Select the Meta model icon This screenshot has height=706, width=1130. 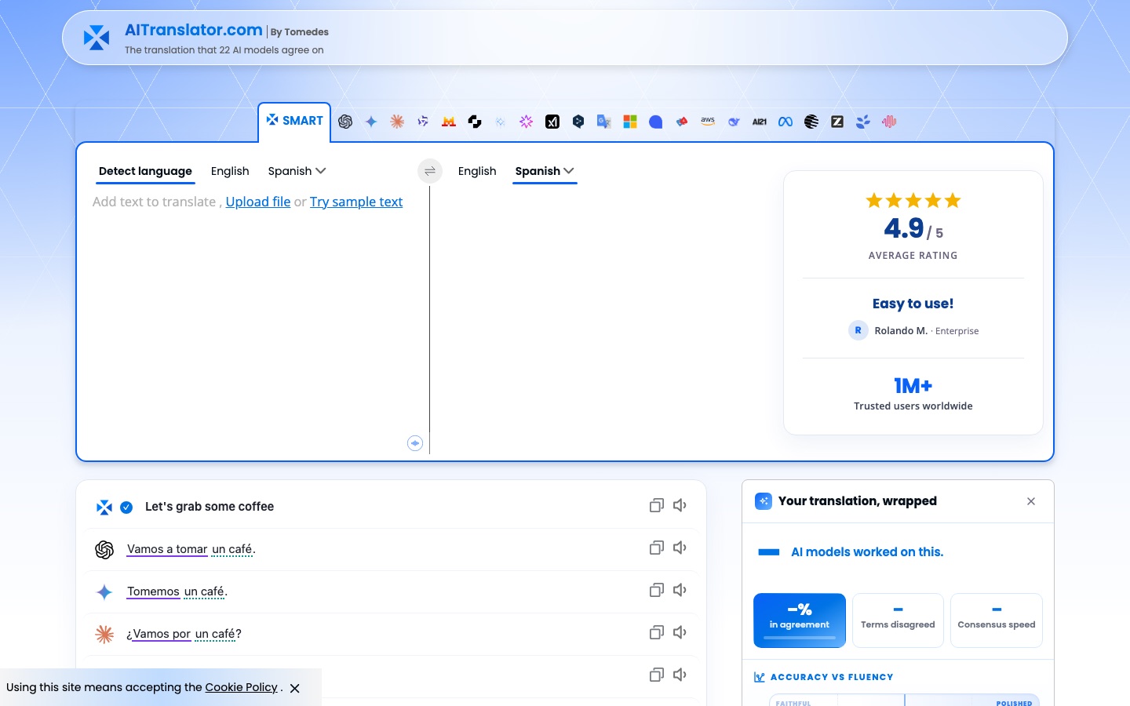(786, 122)
